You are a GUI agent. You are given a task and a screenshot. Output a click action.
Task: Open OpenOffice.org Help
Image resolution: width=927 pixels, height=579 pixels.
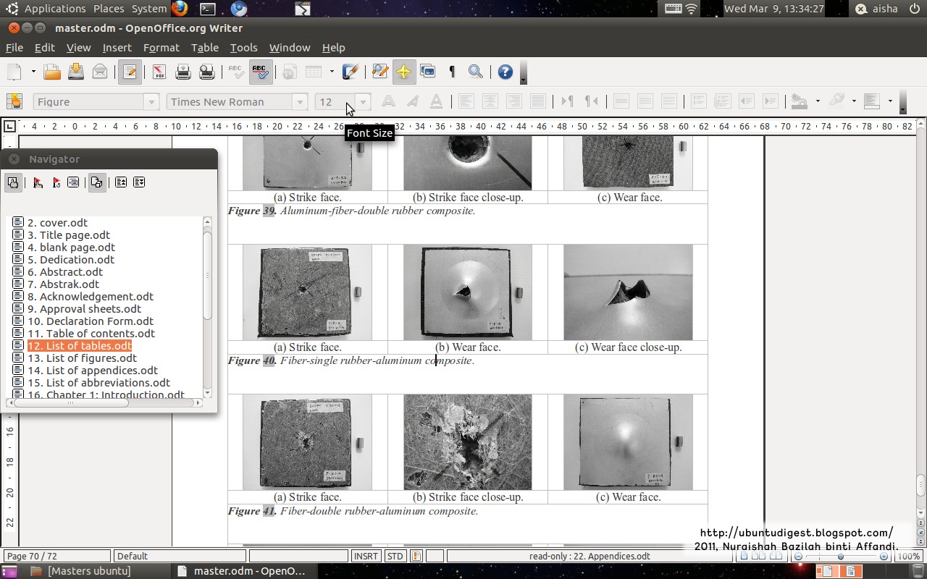point(506,72)
